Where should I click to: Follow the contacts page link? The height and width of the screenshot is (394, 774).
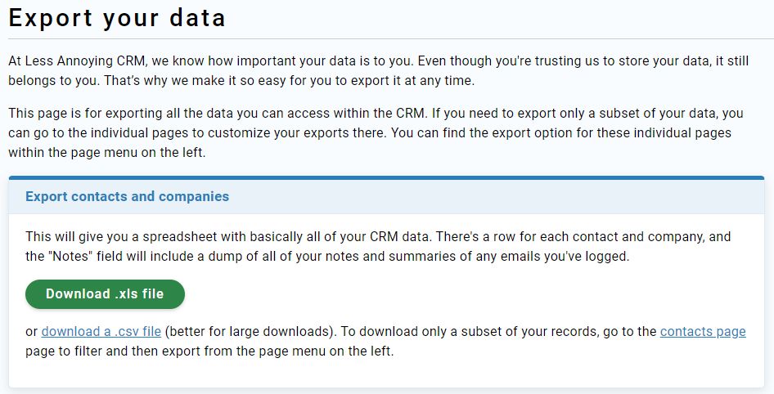pos(703,331)
